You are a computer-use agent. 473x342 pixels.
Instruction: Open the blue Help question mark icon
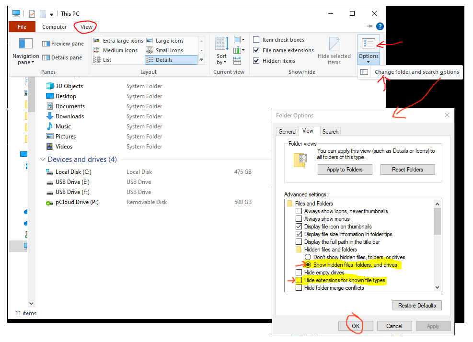[x=380, y=27]
